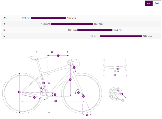The image size is (162, 119).
Task: Click the S size height range bar
Action: tap(72, 24)
